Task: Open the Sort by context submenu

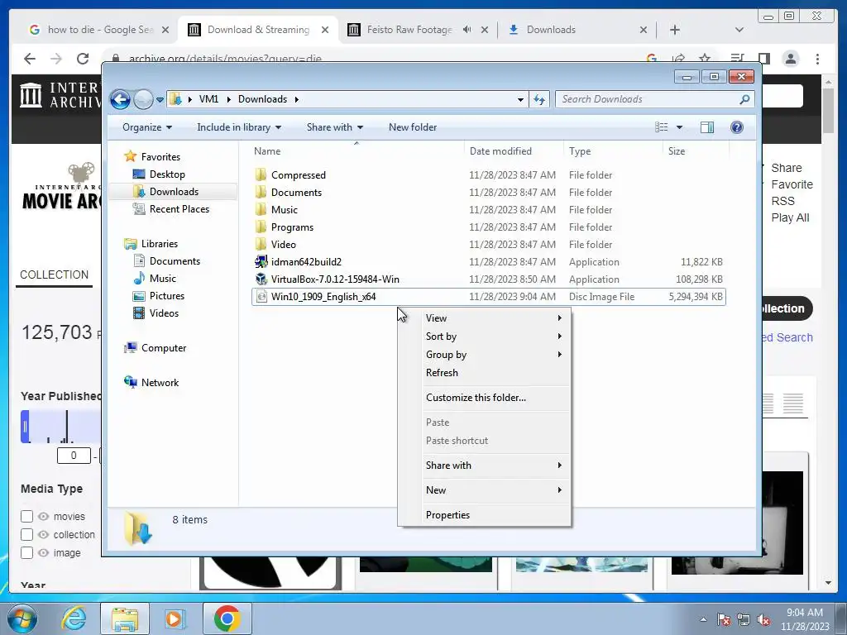Action: [x=484, y=337]
